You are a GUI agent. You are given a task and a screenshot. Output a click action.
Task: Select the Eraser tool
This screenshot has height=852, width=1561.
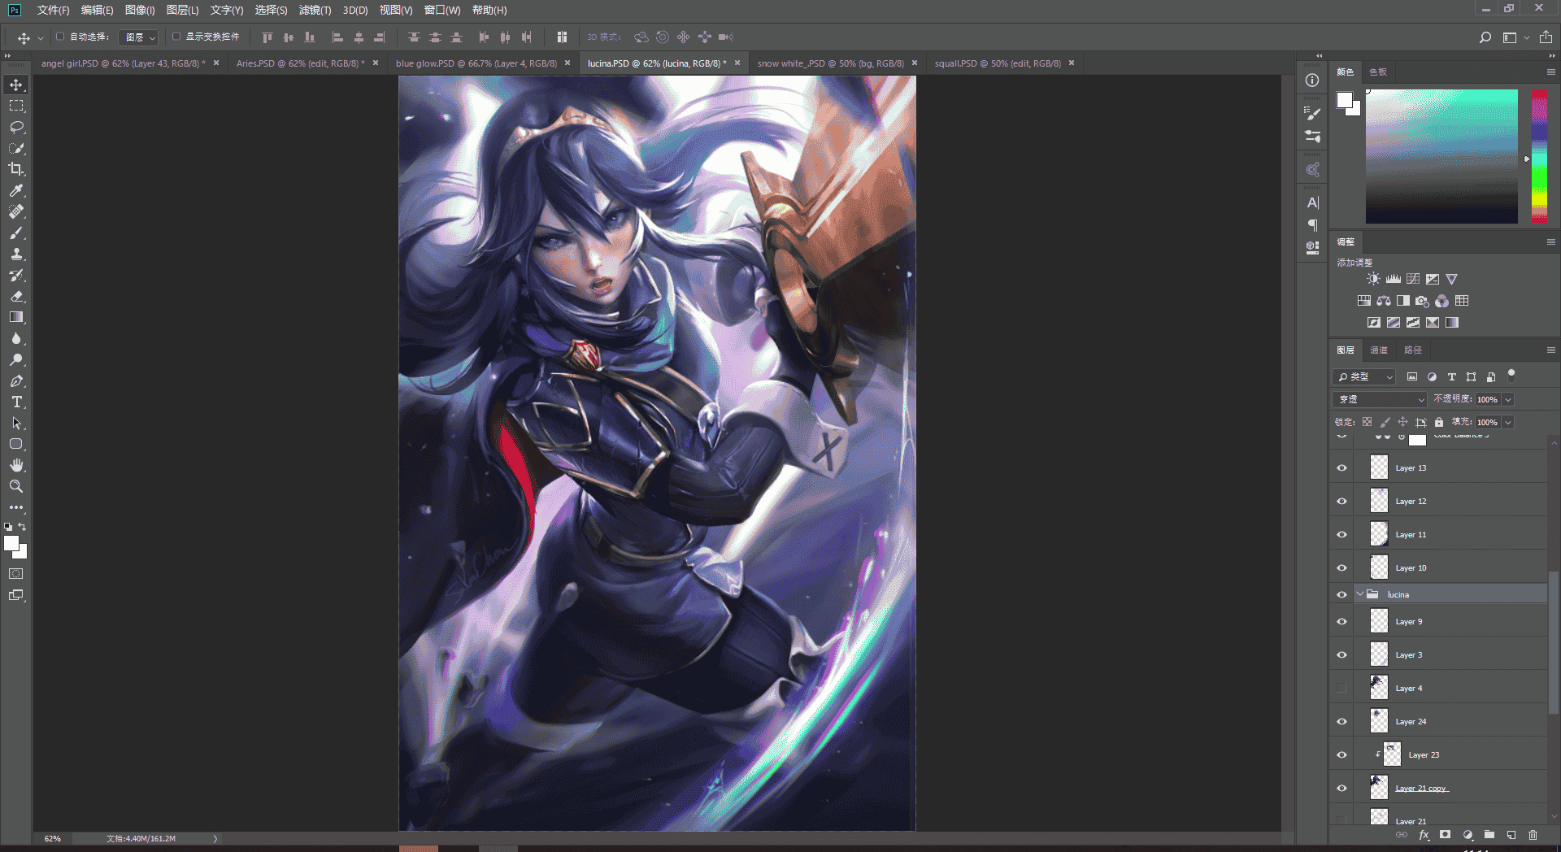[x=16, y=296]
